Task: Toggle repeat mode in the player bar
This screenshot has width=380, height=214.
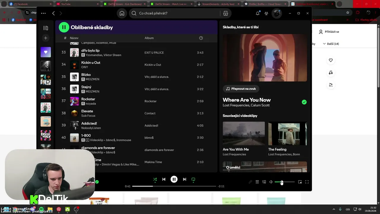Action: 193,179
